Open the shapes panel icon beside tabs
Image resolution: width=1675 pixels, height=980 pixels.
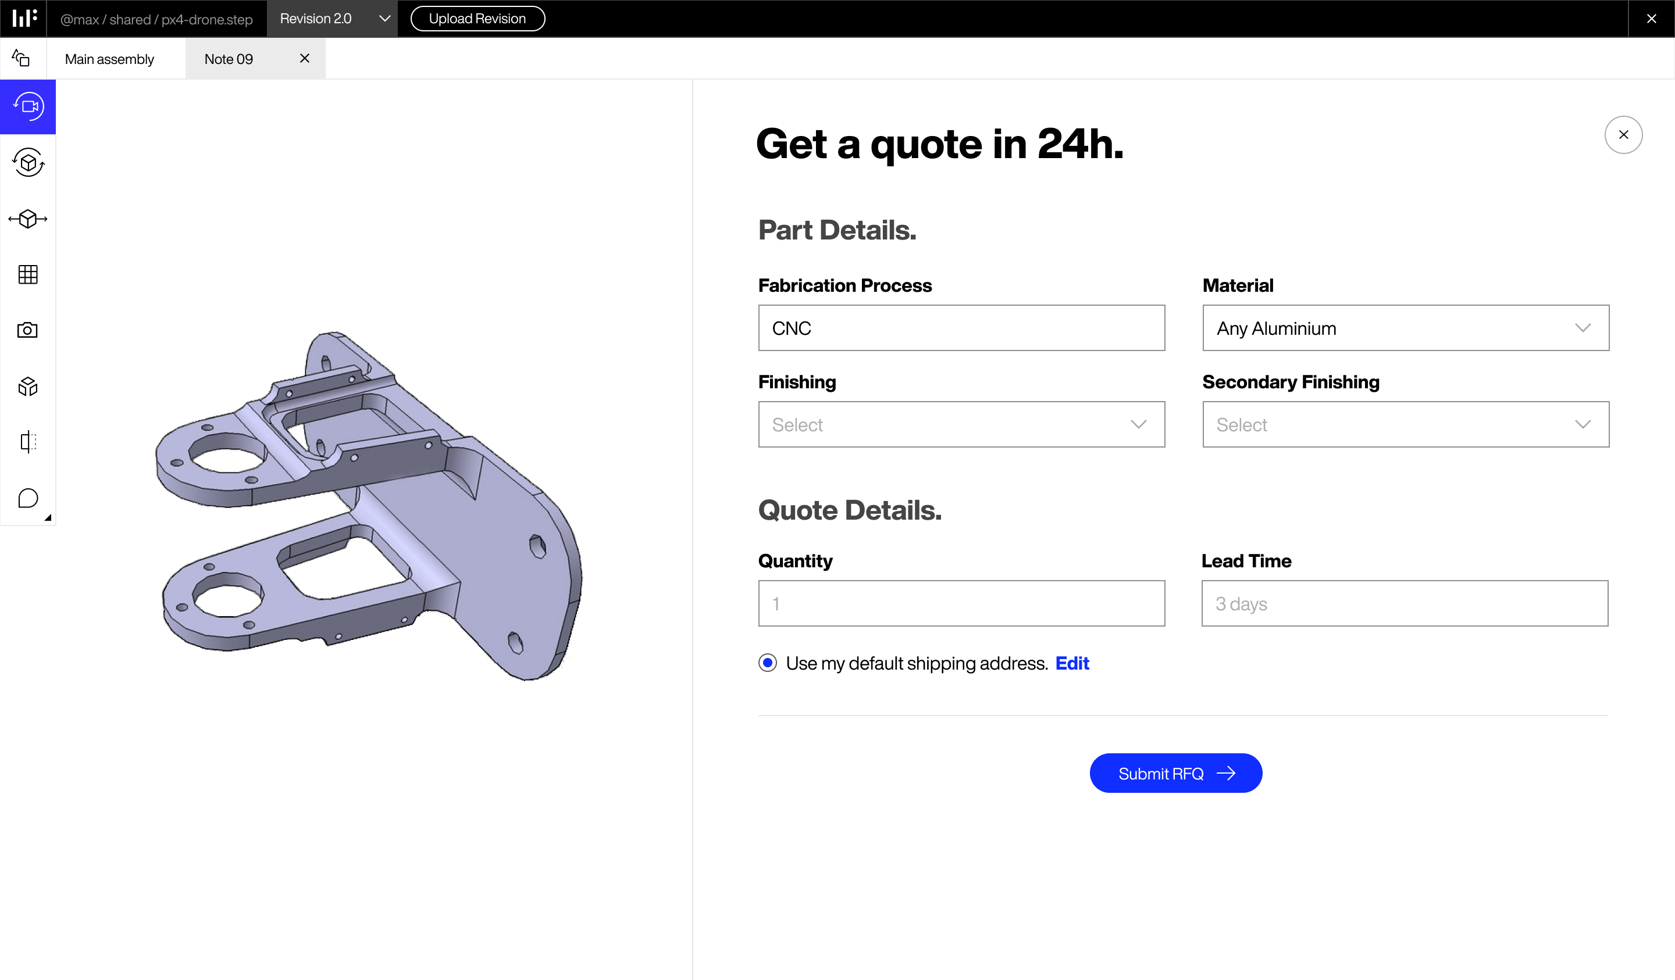click(x=20, y=59)
